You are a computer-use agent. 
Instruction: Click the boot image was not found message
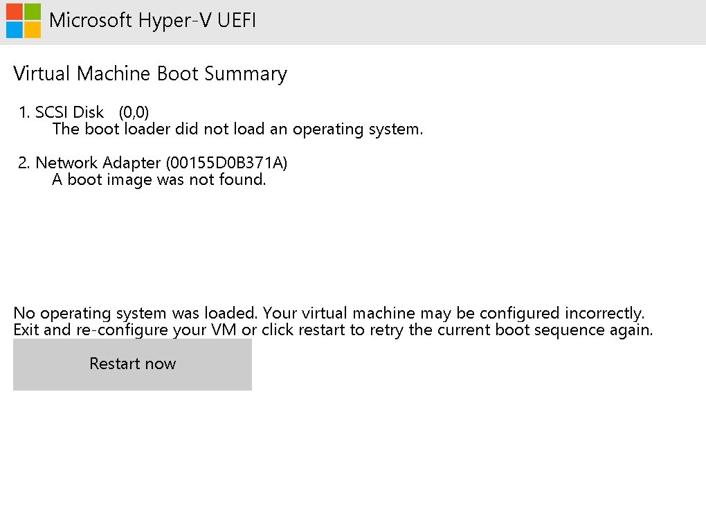pos(159,180)
